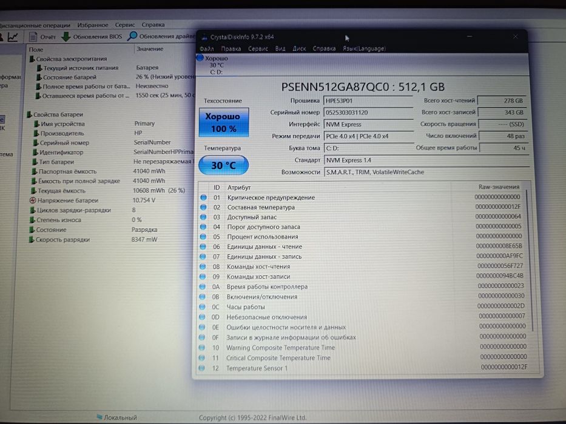The width and height of the screenshot is (566, 424).
Task: Open the Справка menu in AIDA64
Action: tap(153, 25)
